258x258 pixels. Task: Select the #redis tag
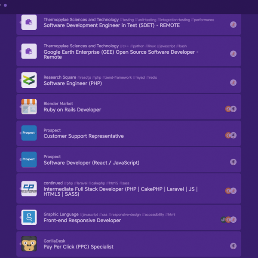[x=151, y=77]
